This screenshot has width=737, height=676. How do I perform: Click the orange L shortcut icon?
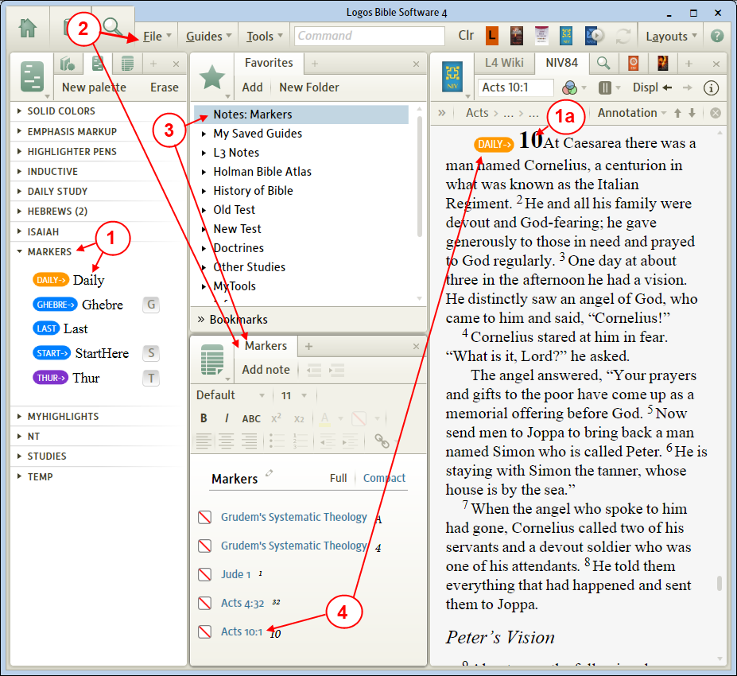click(x=491, y=36)
